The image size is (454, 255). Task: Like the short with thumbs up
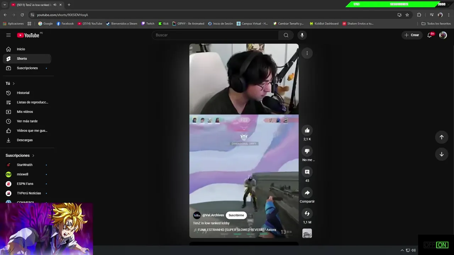307,130
